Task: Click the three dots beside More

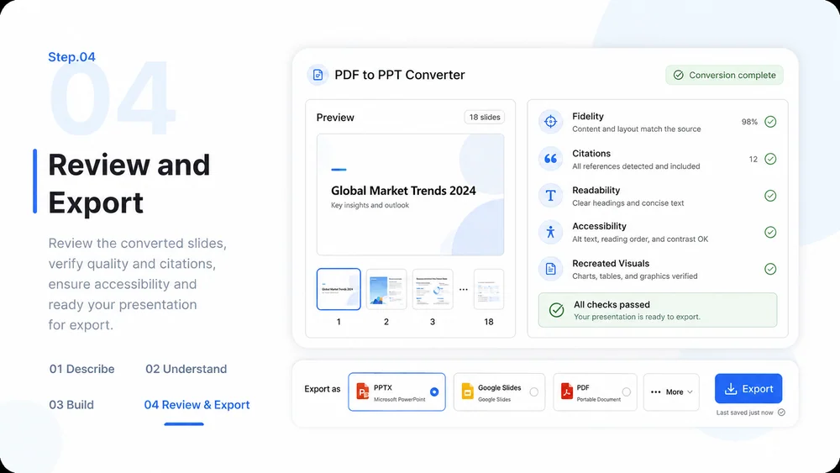Action: click(656, 392)
